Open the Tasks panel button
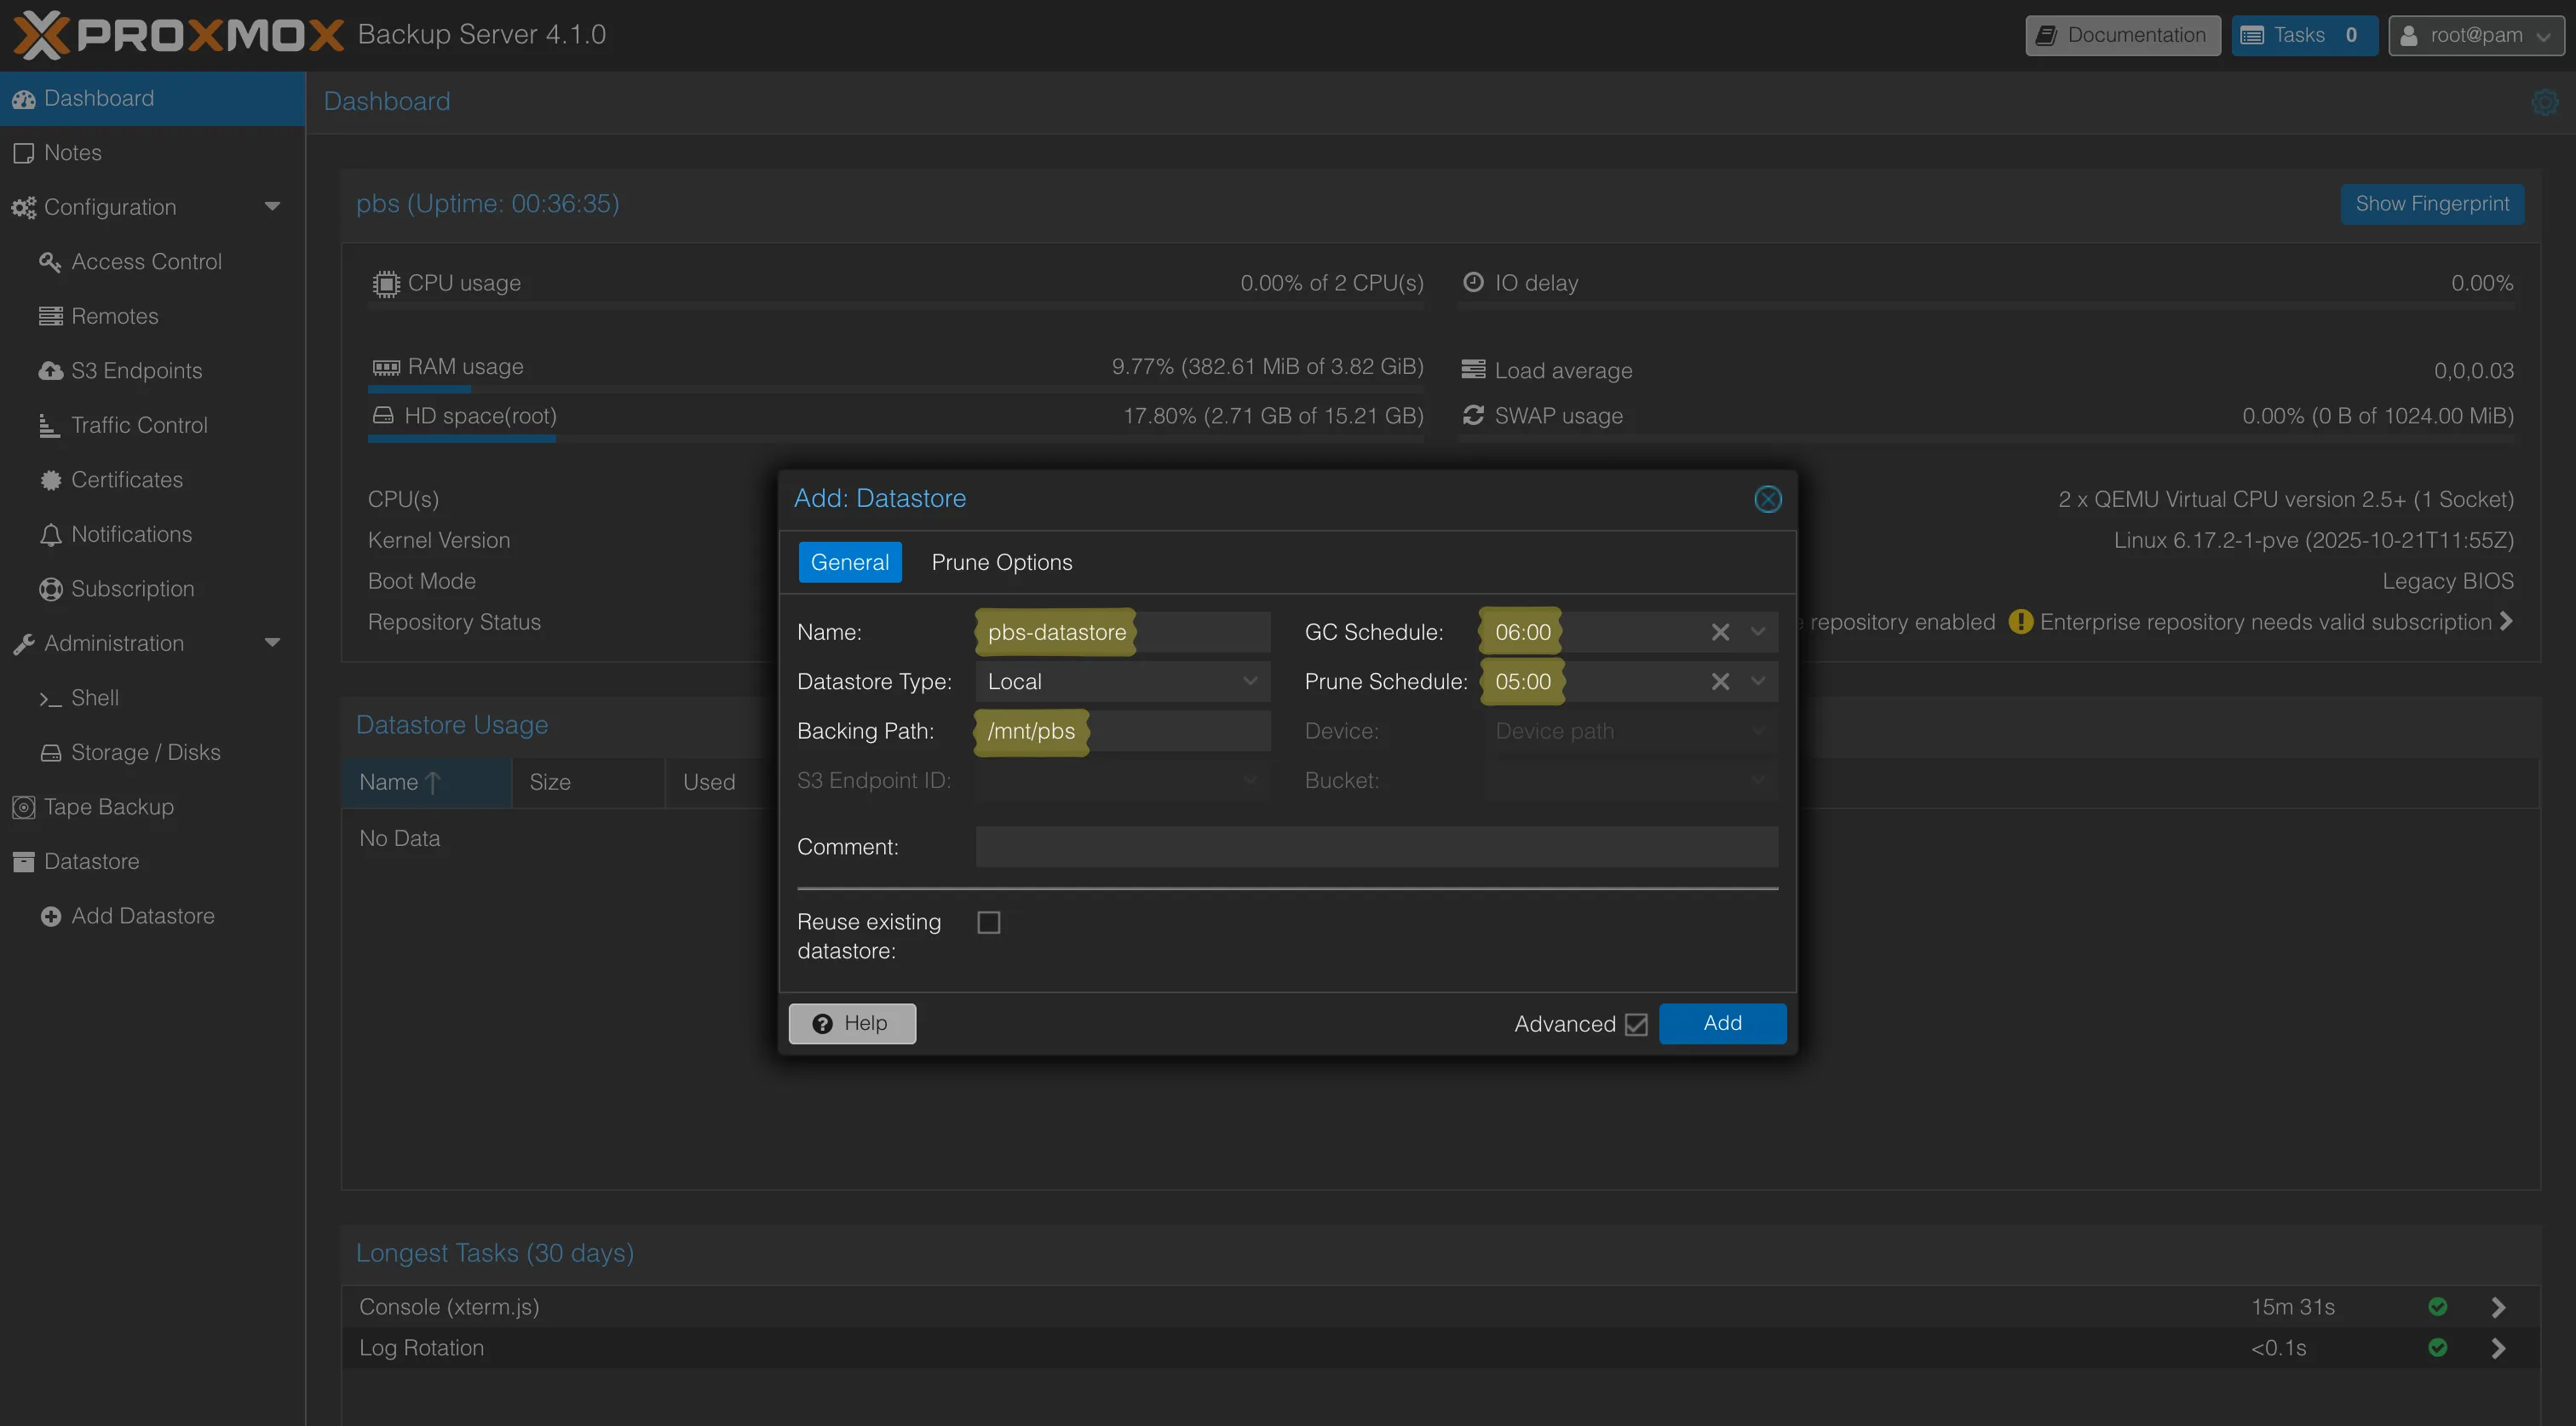The height and width of the screenshot is (1426, 2576). coord(2303,36)
